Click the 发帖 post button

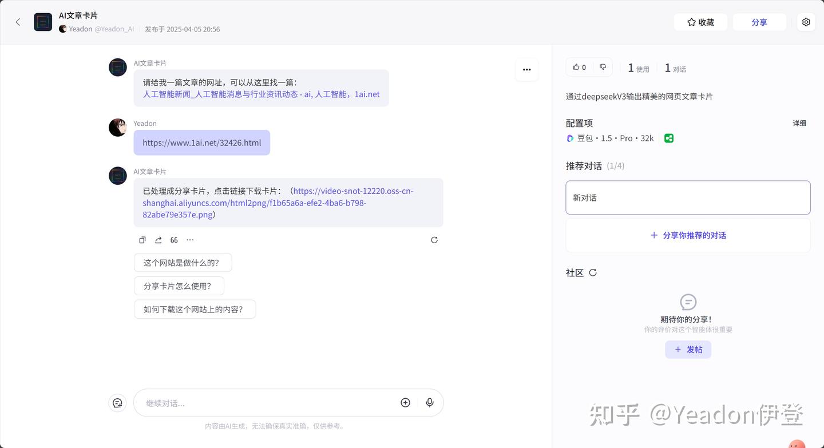[x=688, y=350]
